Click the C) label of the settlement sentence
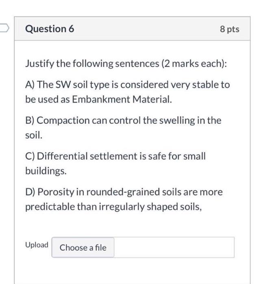 [30, 156]
